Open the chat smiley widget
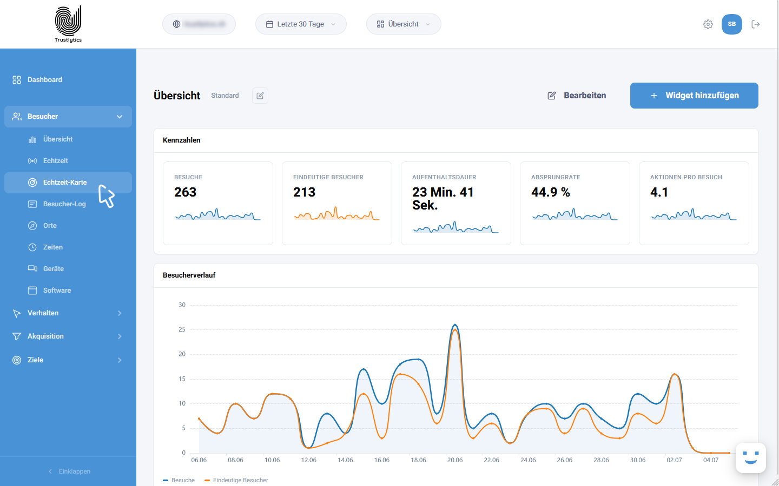 tap(751, 458)
